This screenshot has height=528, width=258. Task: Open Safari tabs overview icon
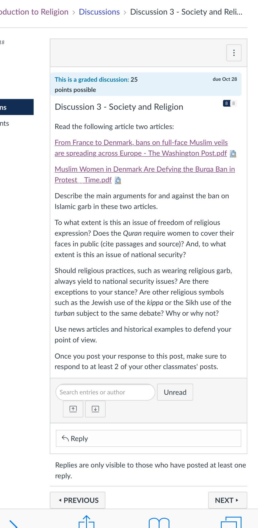[231, 522]
